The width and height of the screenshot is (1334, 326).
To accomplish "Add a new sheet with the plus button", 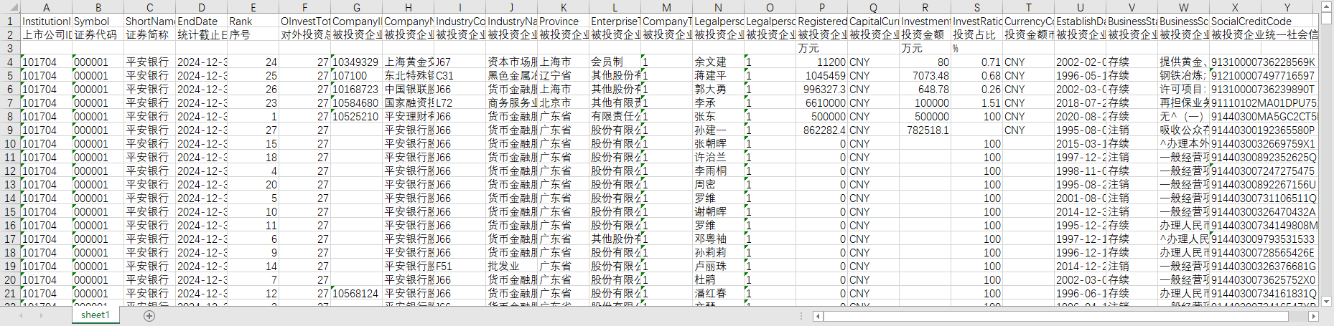I will [149, 315].
